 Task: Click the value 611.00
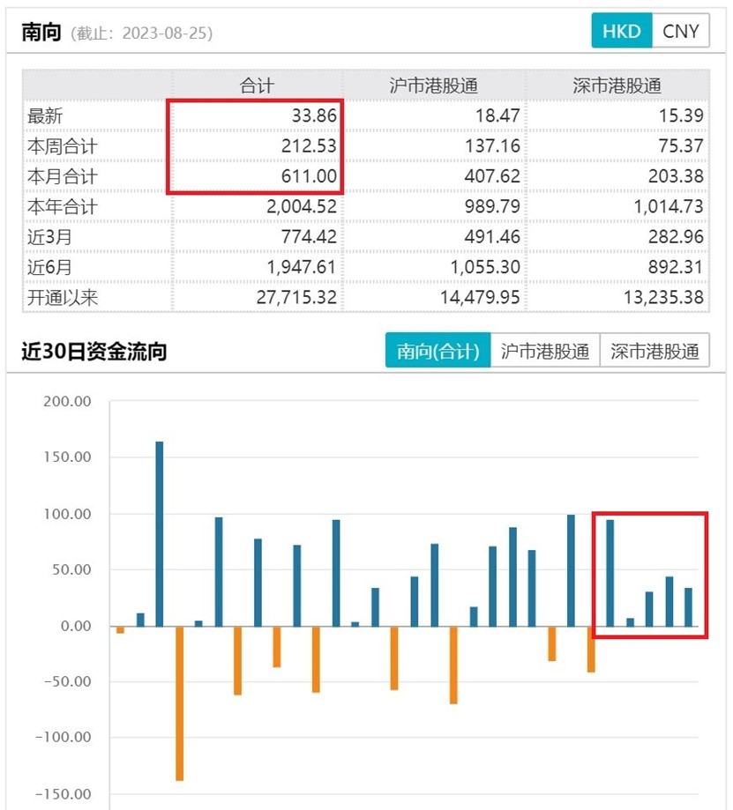coord(309,176)
